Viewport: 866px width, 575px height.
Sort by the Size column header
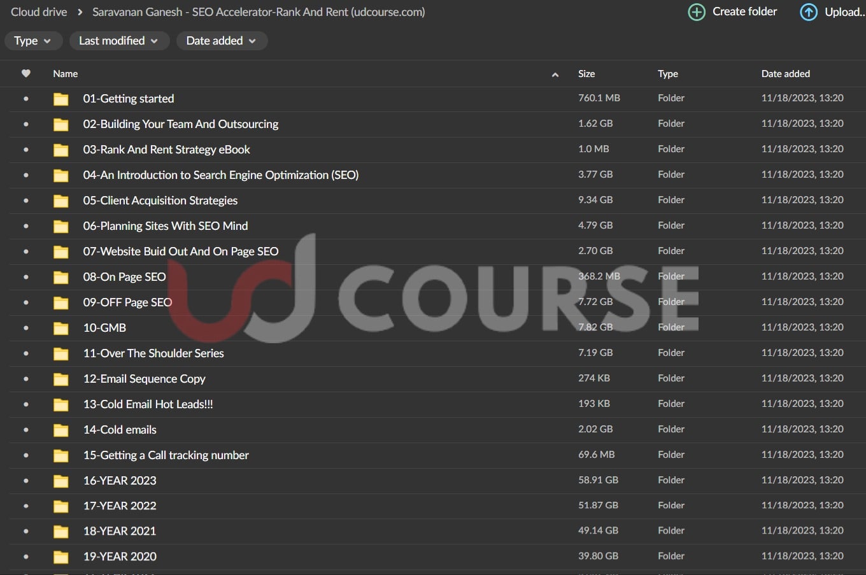pyautogui.click(x=586, y=74)
